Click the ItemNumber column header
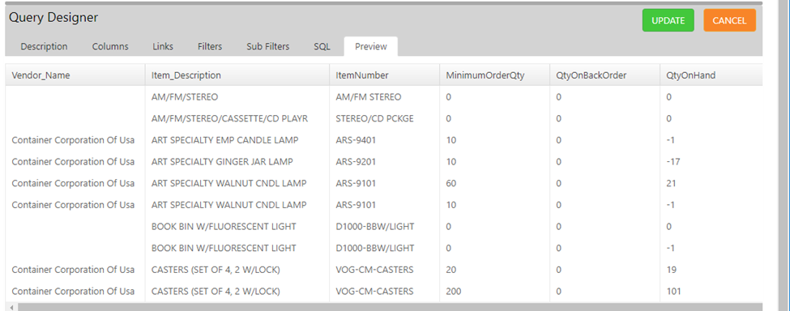Viewport: 790px width, 311px height. [x=384, y=75]
